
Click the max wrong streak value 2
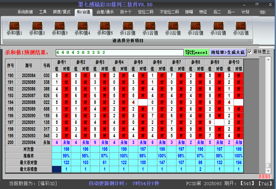coord(200,169)
